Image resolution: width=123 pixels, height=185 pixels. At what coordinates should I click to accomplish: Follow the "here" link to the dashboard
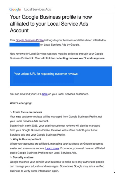pos(45,94)
